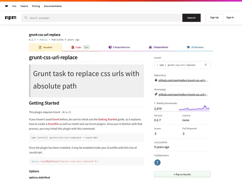242x180 pixels.
Task: Click the git repository diamond icon
Action: pos(156,80)
